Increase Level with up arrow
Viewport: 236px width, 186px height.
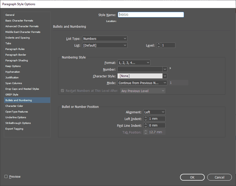[159, 44]
